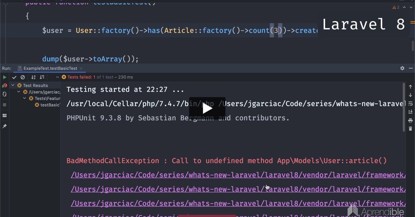Toggle Scroll to end console icon

[411, 112]
